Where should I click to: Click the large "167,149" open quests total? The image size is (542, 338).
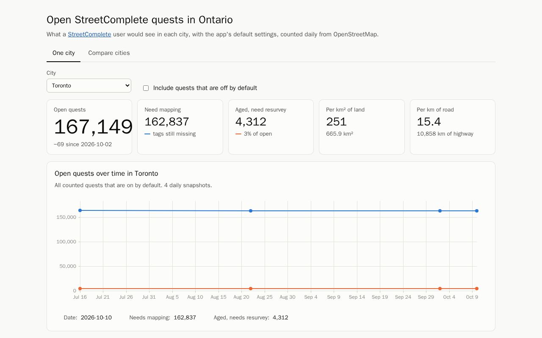[x=93, y=127]
